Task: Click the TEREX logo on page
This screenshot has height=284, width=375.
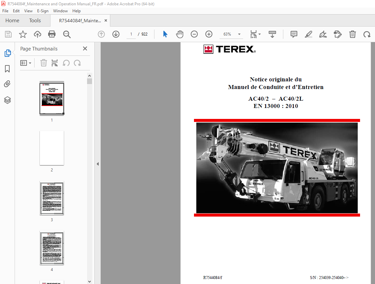Action: (230, 49)
